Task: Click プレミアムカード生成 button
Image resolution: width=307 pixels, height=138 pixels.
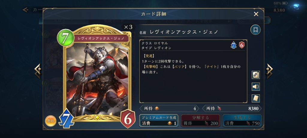Action: point(159,120)
